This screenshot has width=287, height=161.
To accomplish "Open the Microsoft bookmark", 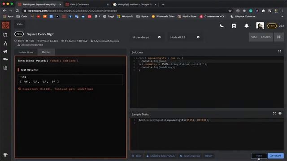I will (x=125, y=17).
